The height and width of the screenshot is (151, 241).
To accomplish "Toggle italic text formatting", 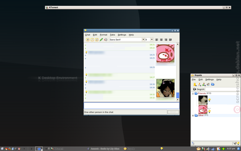I will 92,40.
